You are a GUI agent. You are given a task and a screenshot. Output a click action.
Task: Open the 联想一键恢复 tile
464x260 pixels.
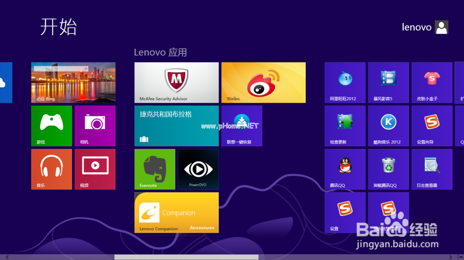[x=242, y=126]
